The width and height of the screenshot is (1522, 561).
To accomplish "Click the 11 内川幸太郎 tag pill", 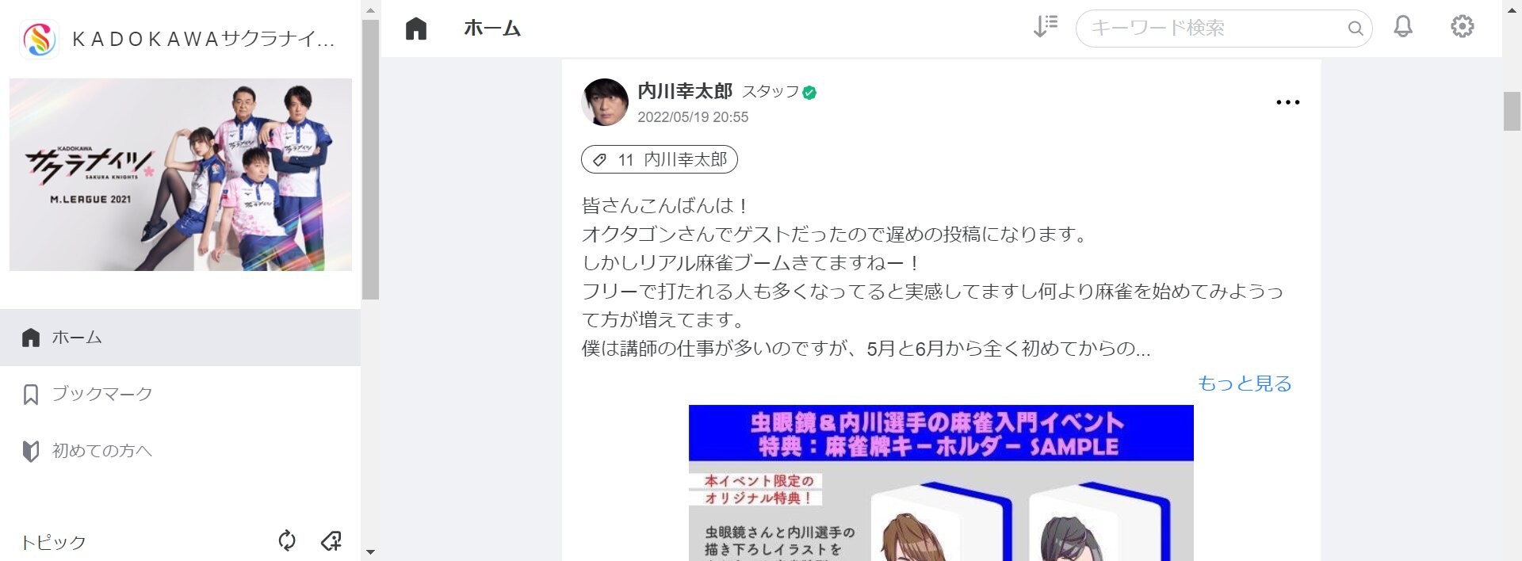I will 660,159.
